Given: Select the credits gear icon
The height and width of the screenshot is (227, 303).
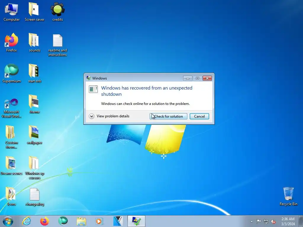Looking at the screenshot, I should [x=58, y=12].
